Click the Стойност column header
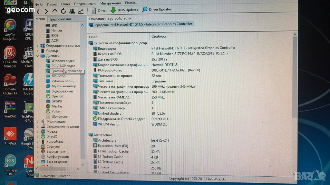Screen dimensions: 330x185 point(159,37)
